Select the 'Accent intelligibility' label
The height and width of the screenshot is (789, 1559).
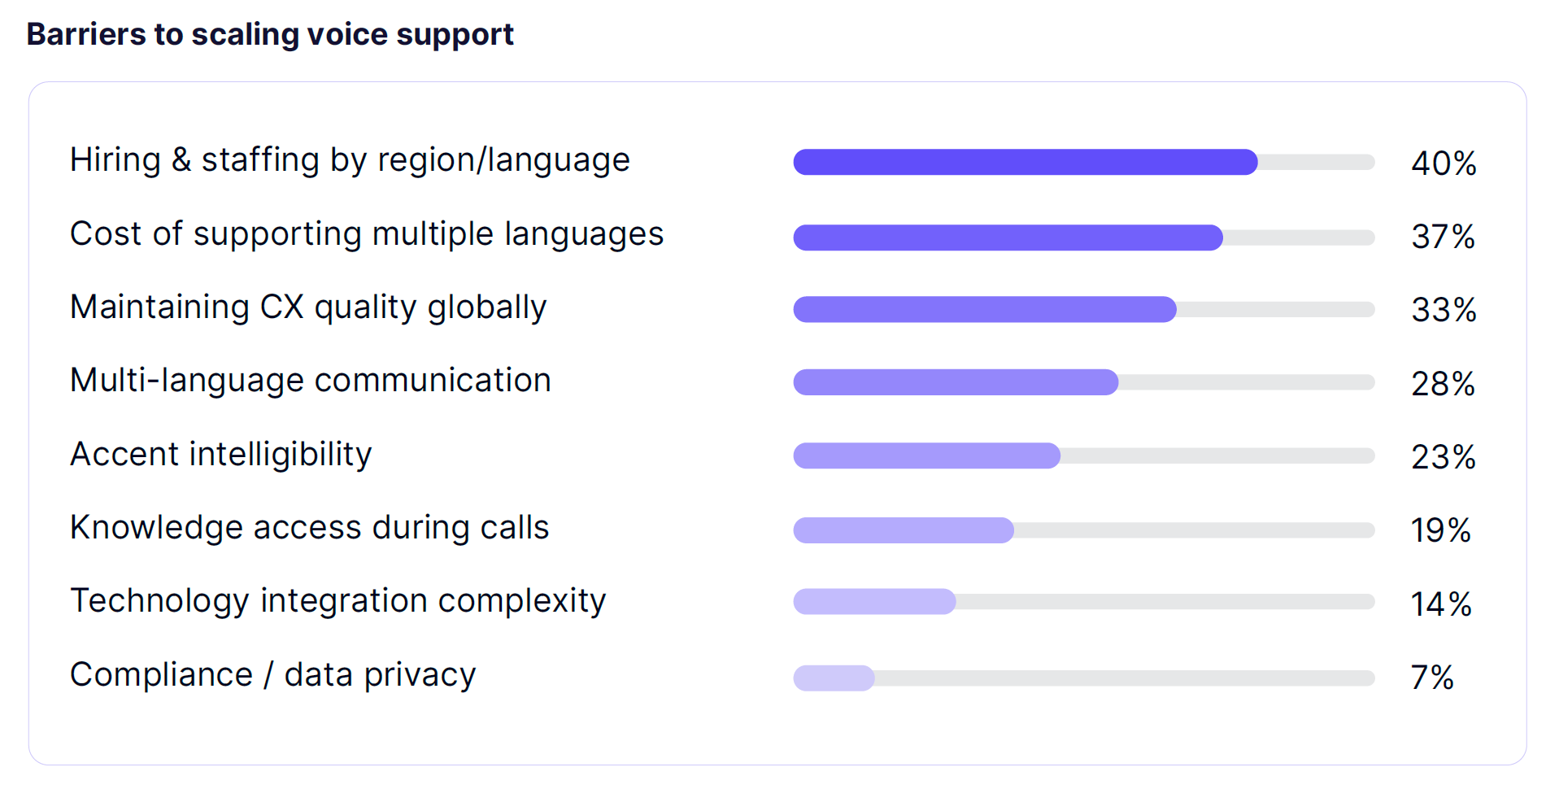pyautogui.click(x=221, y=455)
